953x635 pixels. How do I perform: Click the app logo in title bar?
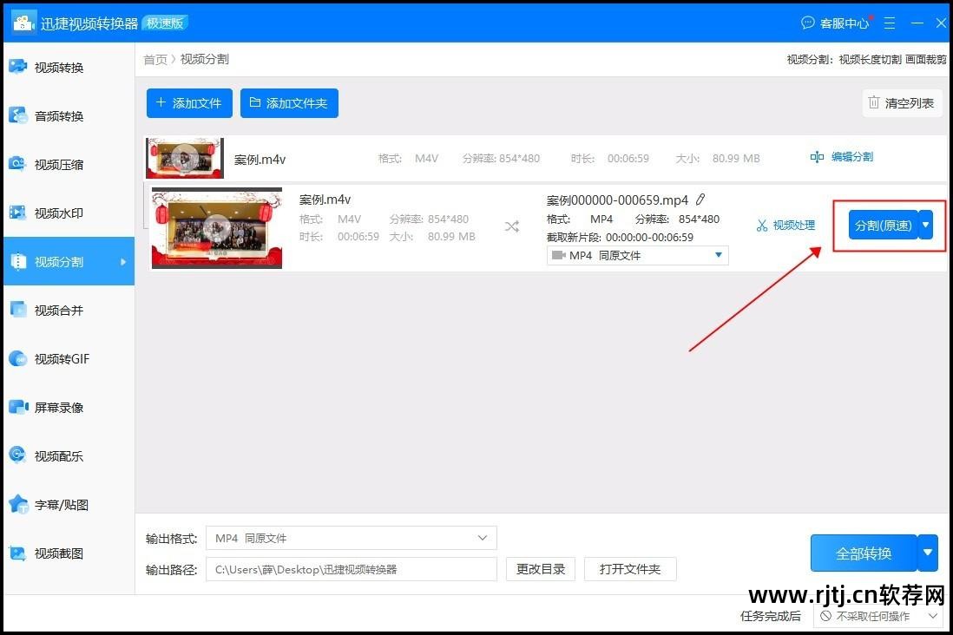pos(23,23)
